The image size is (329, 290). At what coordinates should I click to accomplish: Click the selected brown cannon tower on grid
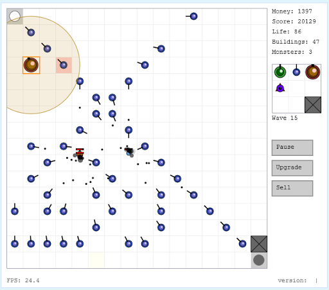tap(31, 65)
